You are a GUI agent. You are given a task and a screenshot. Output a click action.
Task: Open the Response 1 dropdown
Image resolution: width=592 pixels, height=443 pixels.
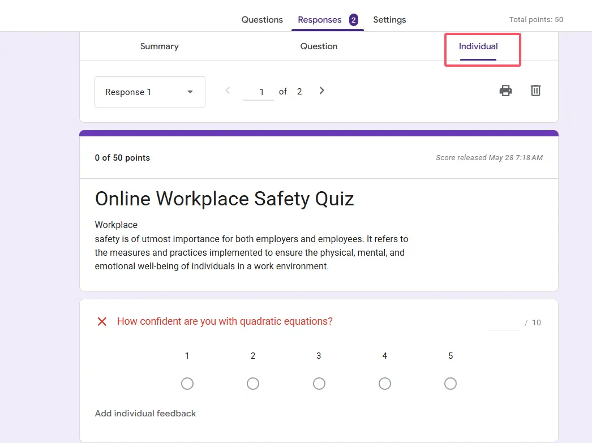pyautogui.click(x=149, y=92)
